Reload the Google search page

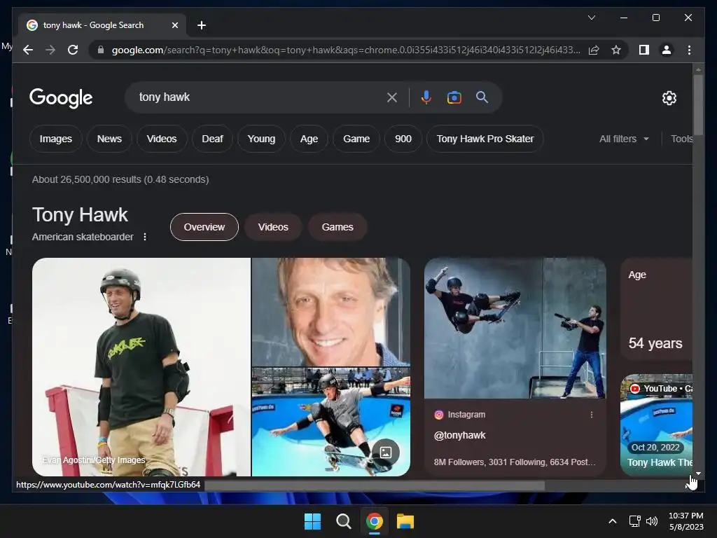[x=73, y=50]
